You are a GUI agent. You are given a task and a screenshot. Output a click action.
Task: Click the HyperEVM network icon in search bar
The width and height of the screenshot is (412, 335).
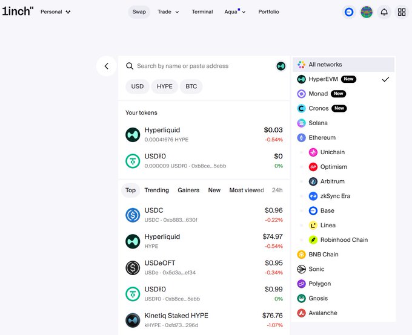(x=281, y=66)
